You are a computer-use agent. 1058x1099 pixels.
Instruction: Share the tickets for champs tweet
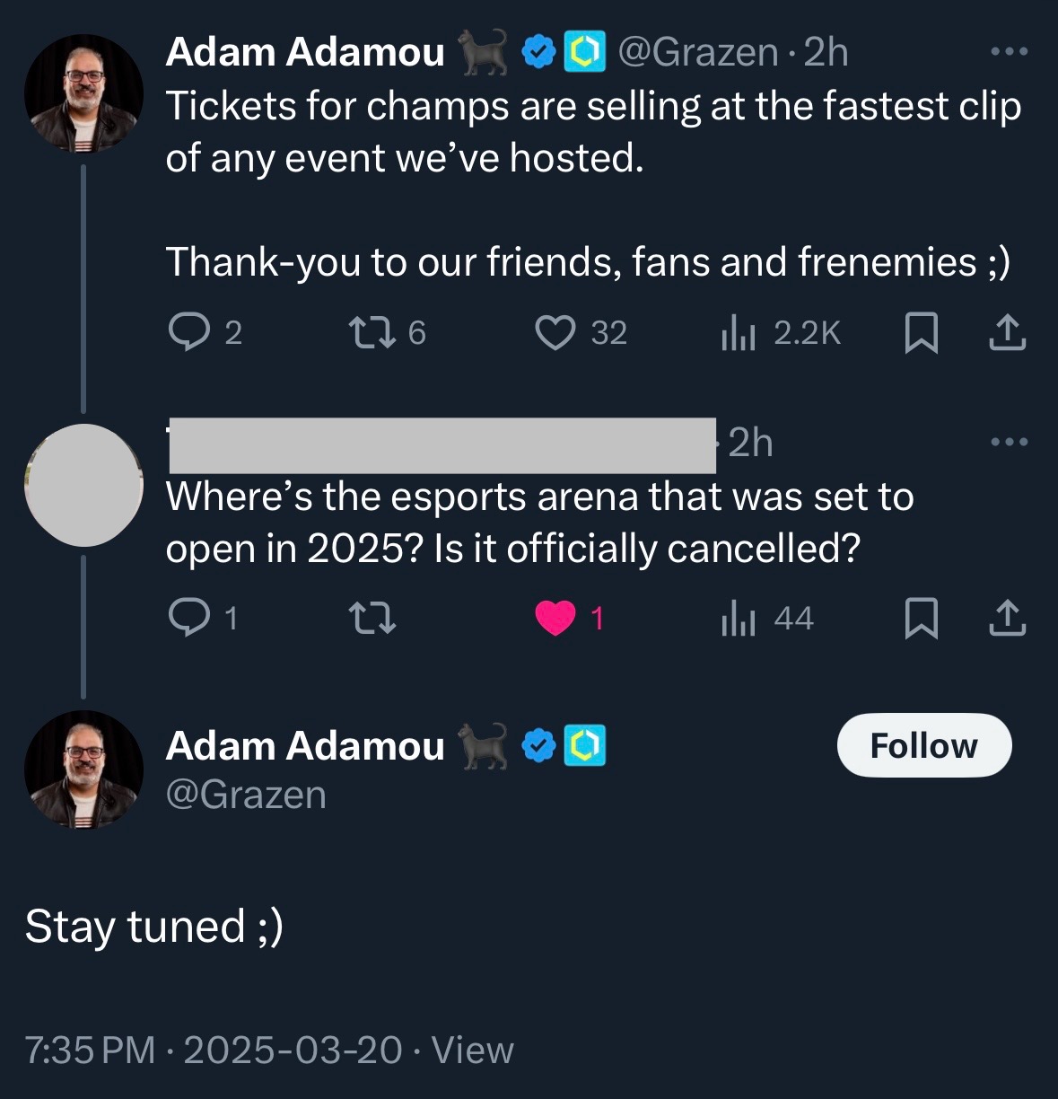click(x=1007, y=333)
